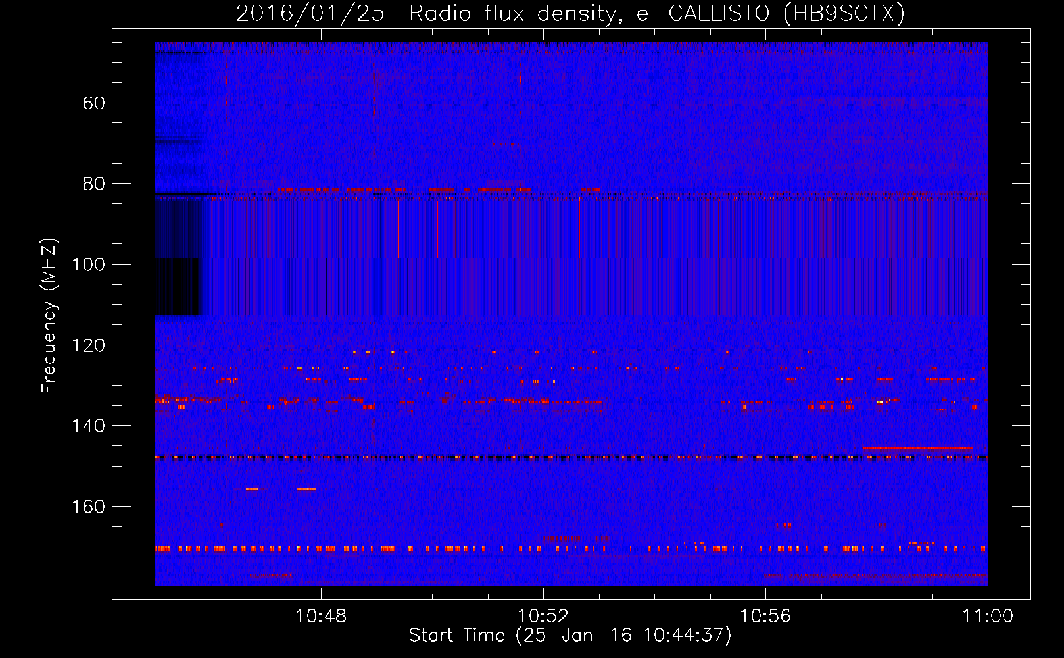The height and width of the screenshot is (658, 1064).
Task: Click the 'Frequency (MHZ)' axis label
Action: [x=50, y=316]
